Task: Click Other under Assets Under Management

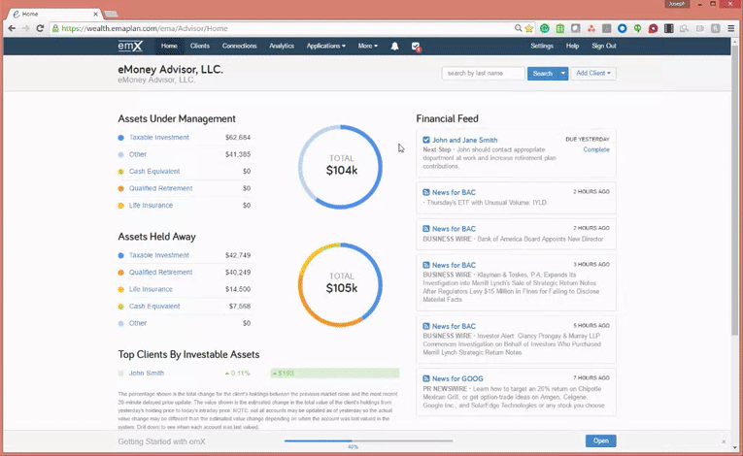Action: click(x=138, y=154)
